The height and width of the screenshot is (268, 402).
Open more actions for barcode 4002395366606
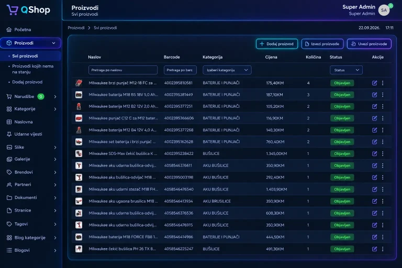[x=383, y=118]
